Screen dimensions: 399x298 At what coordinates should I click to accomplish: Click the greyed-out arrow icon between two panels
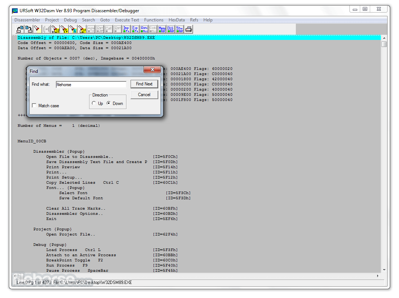click(47, 29)
